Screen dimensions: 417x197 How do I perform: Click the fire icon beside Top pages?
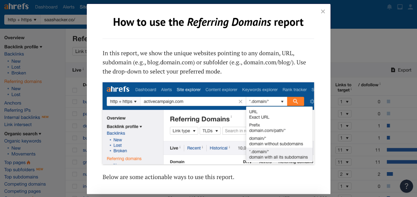pyautogui.click(x=29, y=162)
